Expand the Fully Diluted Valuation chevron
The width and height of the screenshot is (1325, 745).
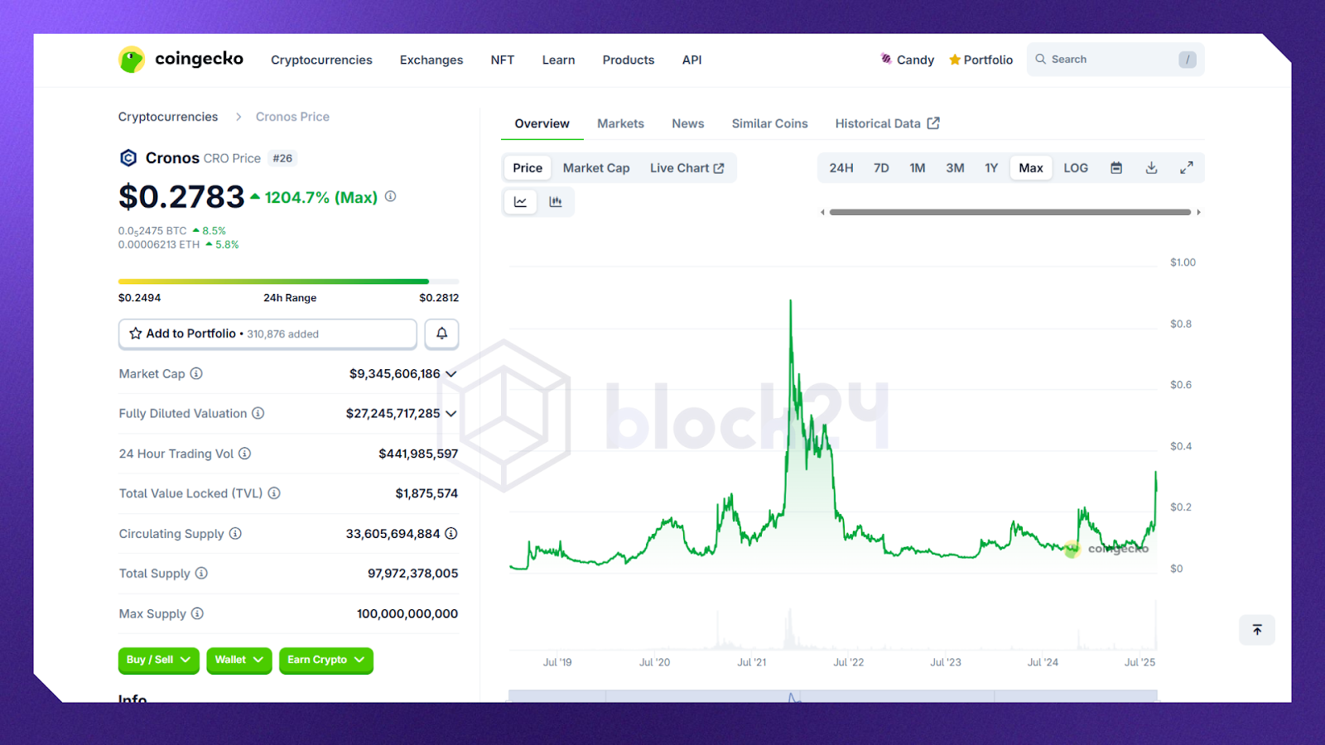click(x=451, y=414)
